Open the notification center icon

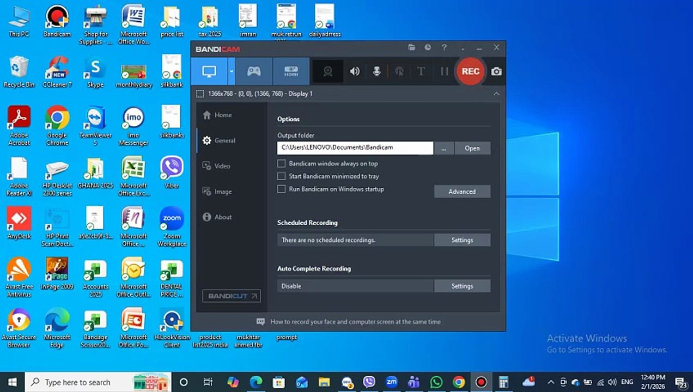coord(680,382)
